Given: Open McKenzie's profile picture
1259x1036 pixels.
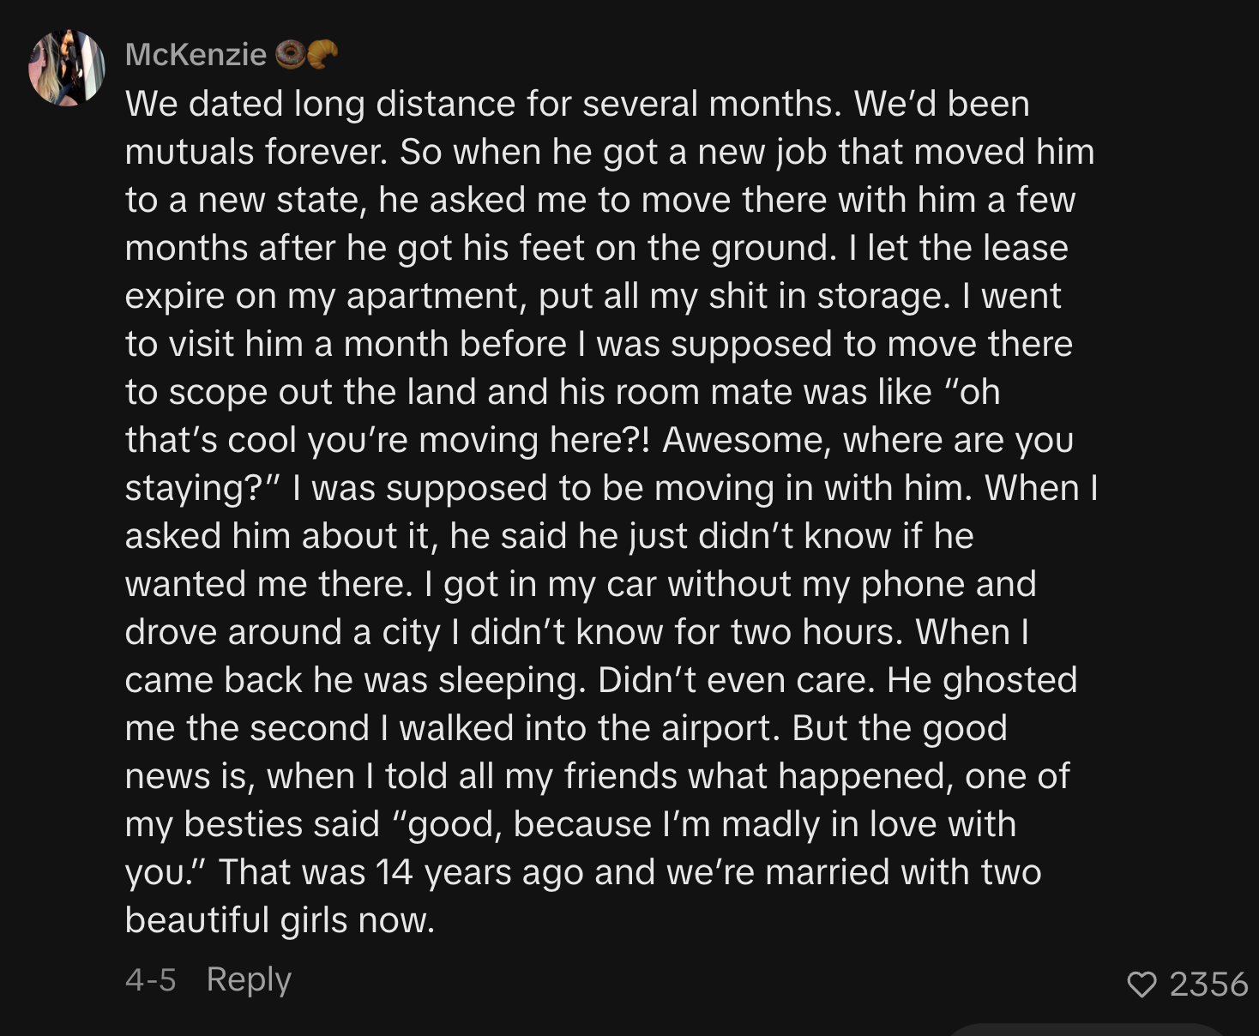Looking at the screenshot, I should pos(66,69).
